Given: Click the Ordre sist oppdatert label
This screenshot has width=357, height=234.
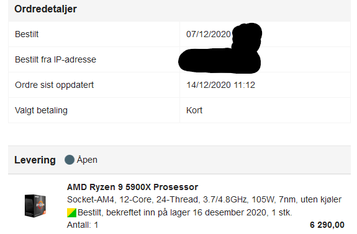Looking at the screenshot, I should click(x=54, y=85).
